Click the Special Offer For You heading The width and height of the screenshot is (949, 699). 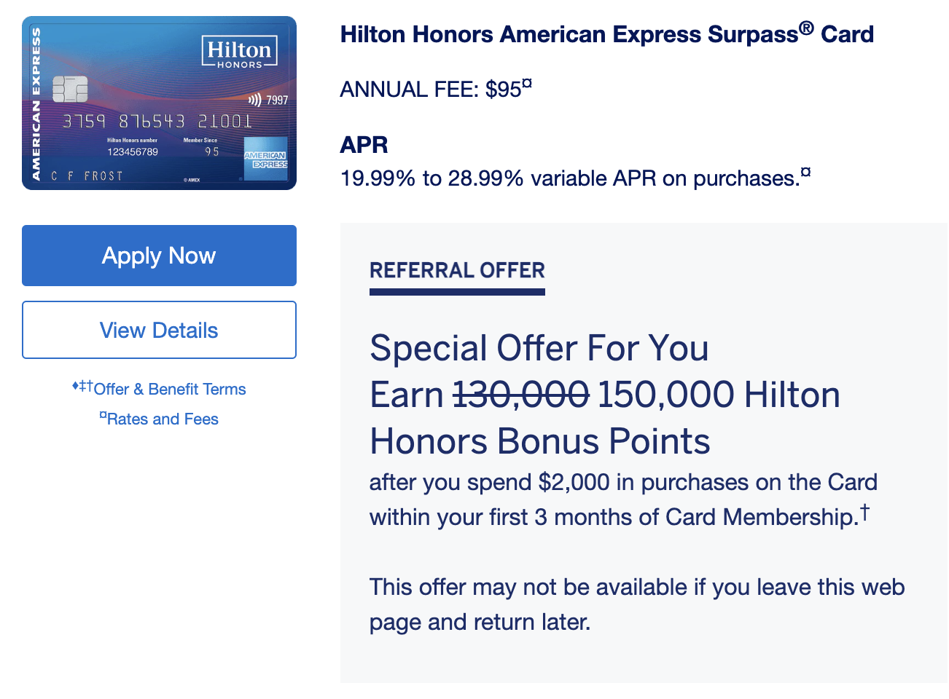pyautogui.click(x=539, y=348)
